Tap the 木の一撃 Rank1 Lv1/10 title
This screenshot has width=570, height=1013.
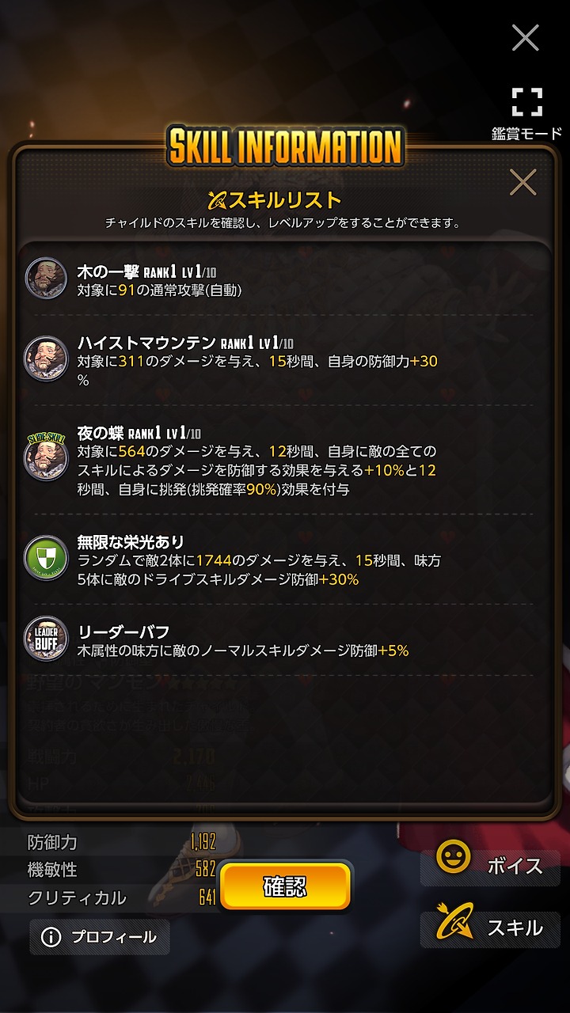tap(147, 271)
